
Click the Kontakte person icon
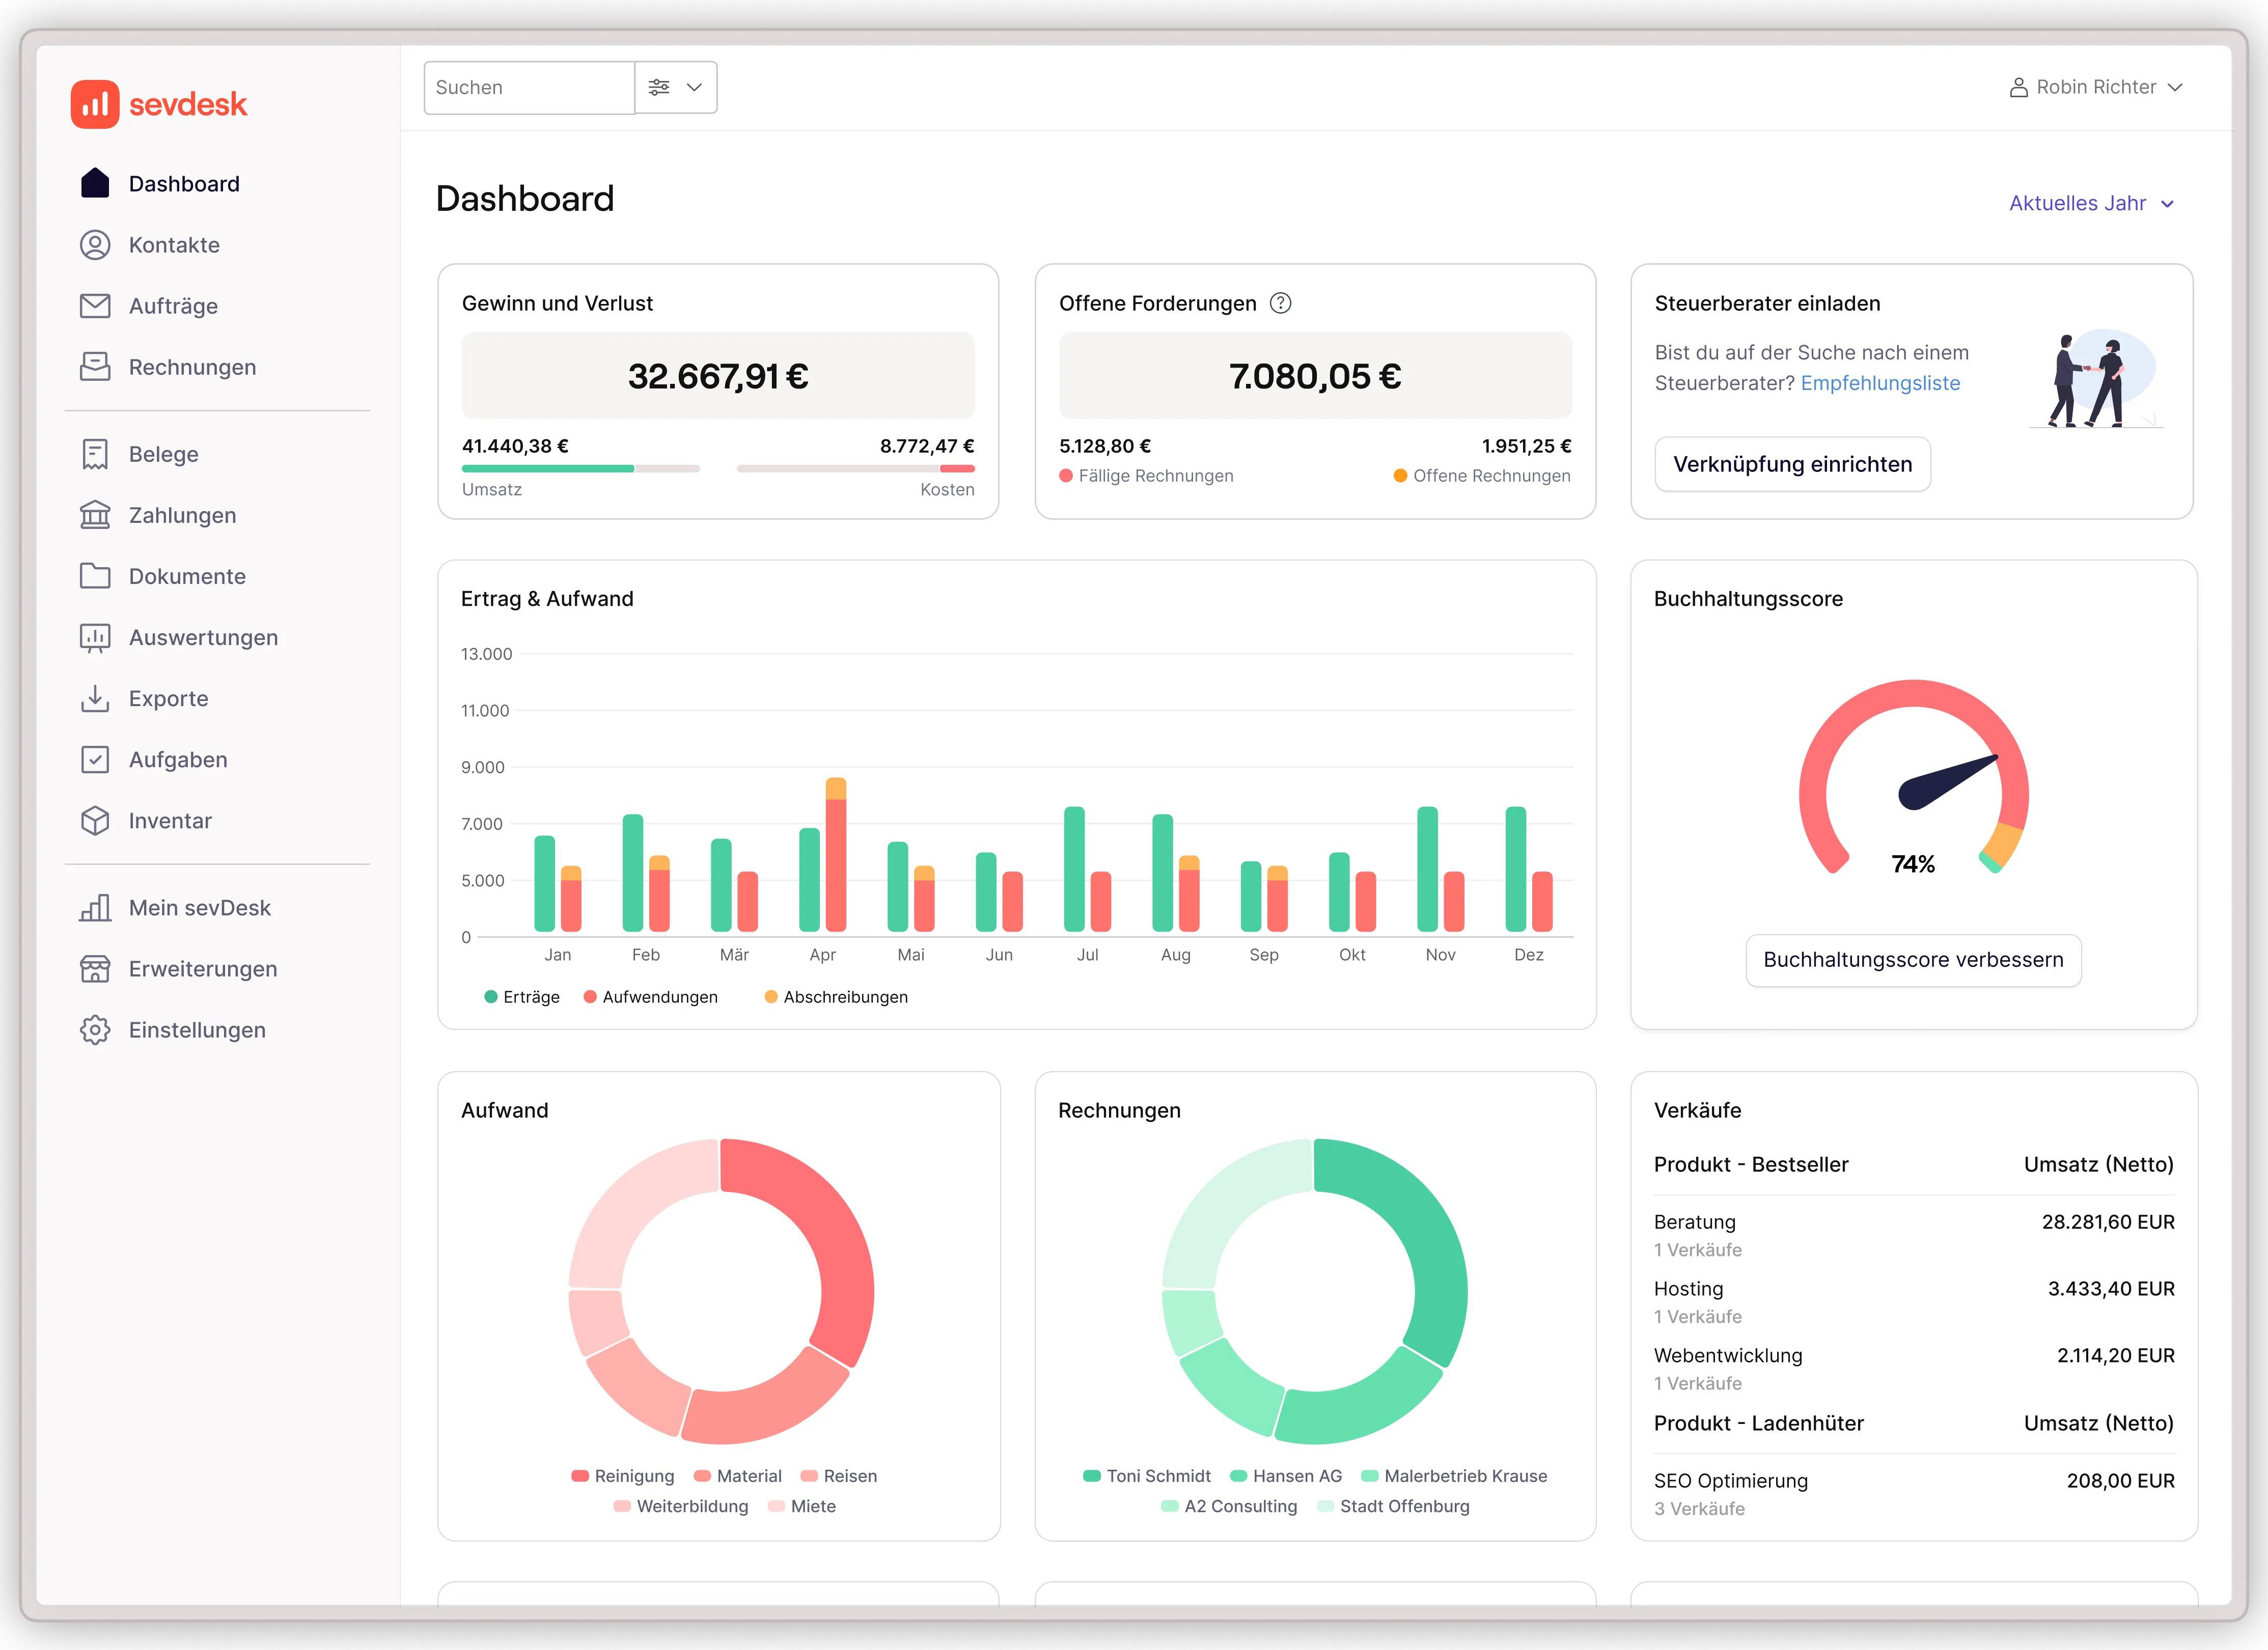click(95, 245)
